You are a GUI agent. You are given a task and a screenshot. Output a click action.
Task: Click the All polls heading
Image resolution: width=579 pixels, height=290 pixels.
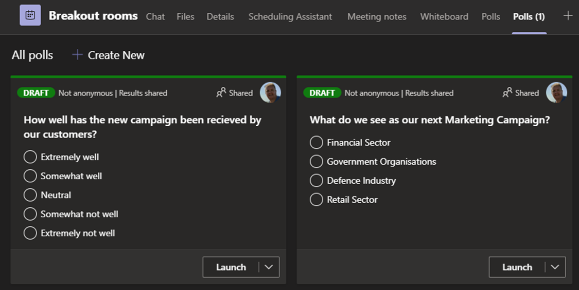[32, 55]
